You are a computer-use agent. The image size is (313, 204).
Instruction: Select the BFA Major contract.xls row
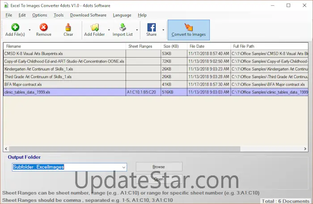pos(156,84)
